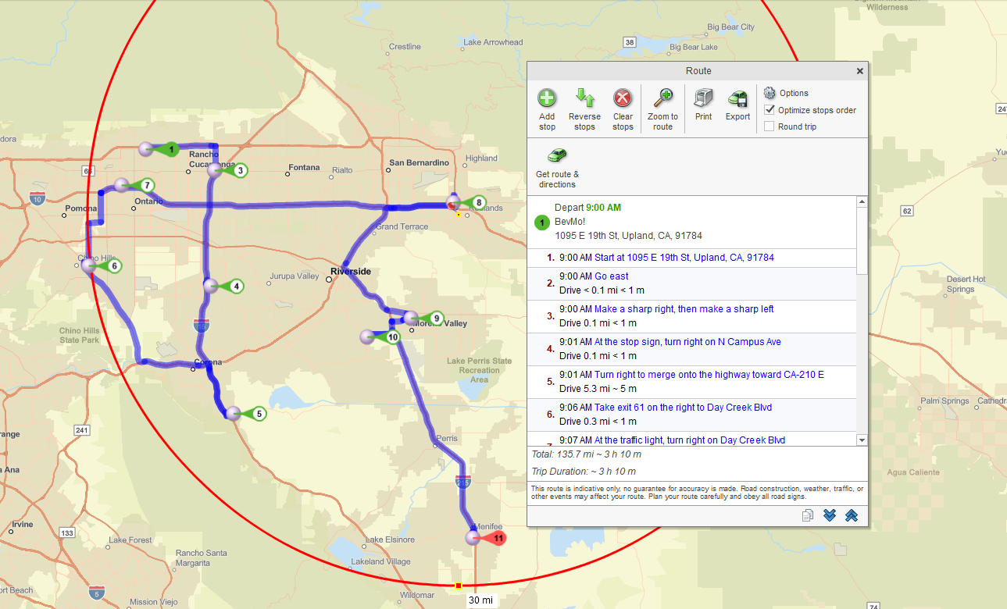Viewport: 1007px width, 609px height.
Task: Select the Zoom to route icon
Action: click(x=662, y=108)
